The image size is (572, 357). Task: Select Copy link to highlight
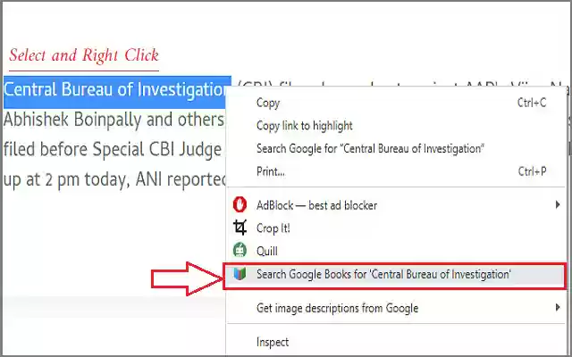point(397,126)
